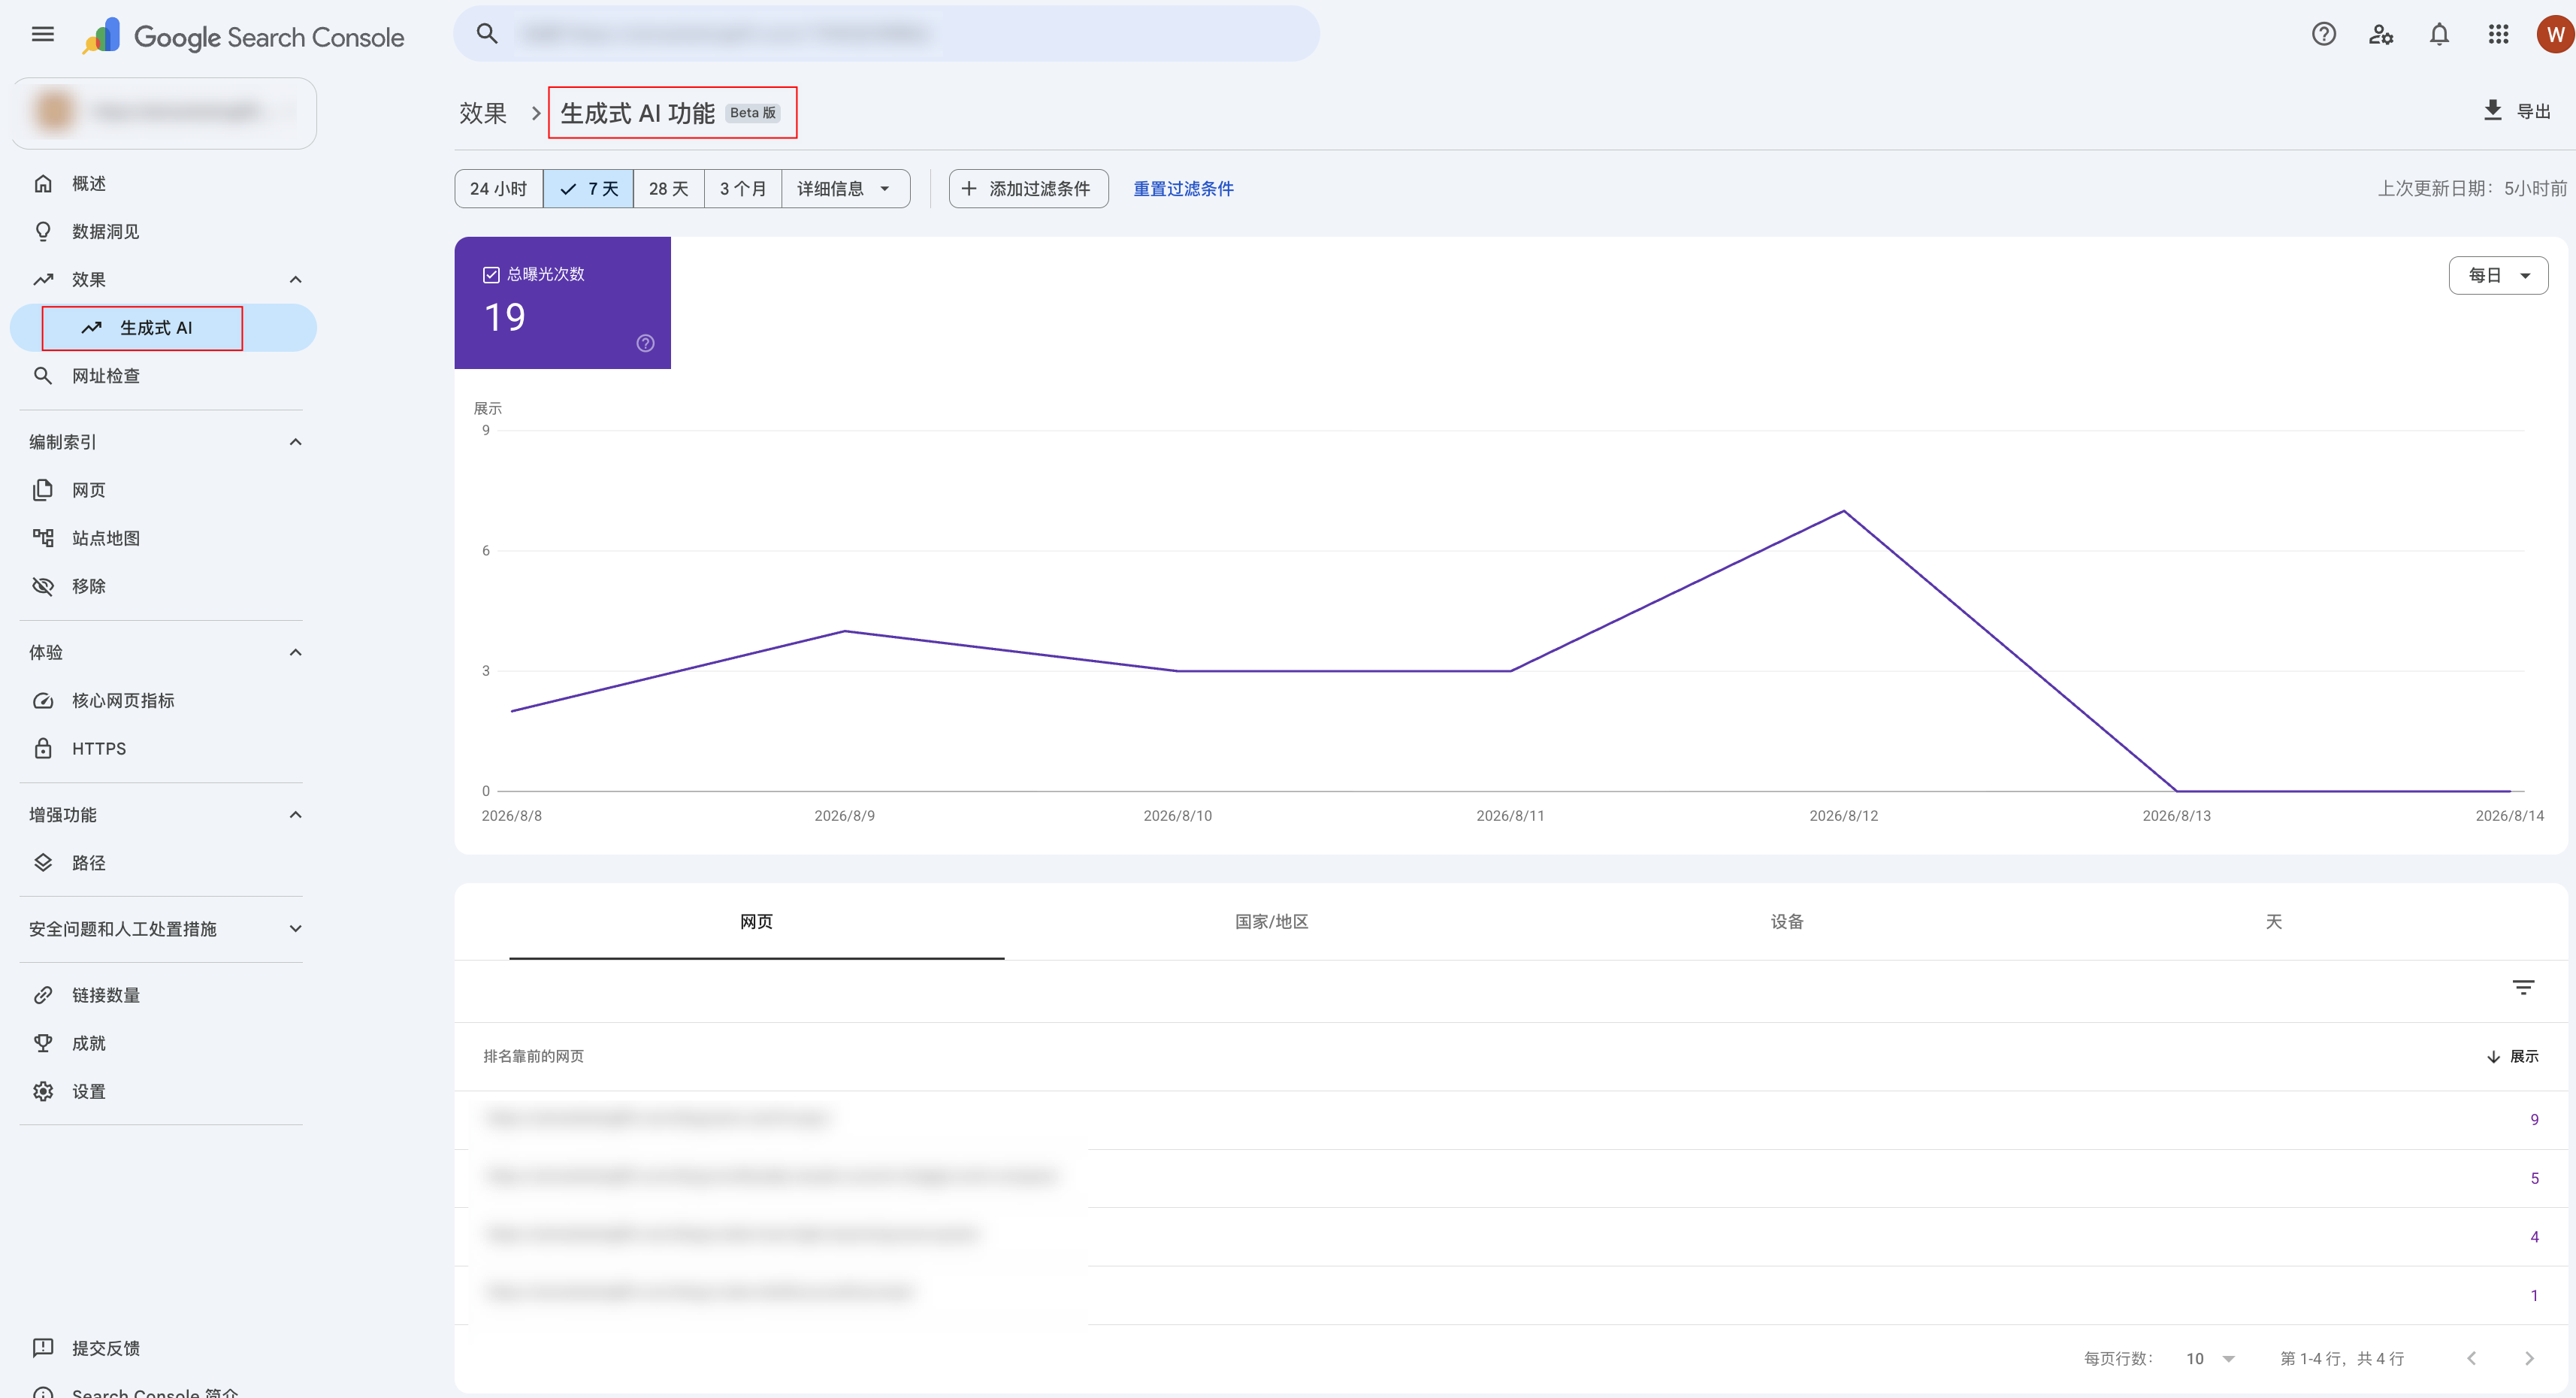Viewport: 2576px width, 1398px height.
Task: Click the page row with 1 impression
Action: point(1510,1295)
